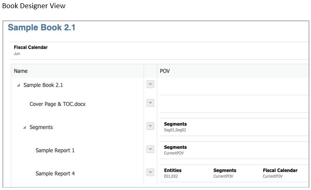311x190 pixels.
Task: Open the Sample Report 4 row action menu
Action: [x=150, y=173]
